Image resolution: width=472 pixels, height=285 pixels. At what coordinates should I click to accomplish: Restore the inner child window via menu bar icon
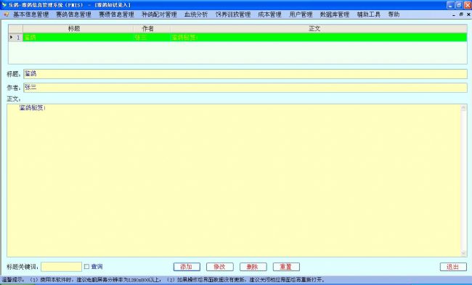pyautogui.click(x=461, y=15)
